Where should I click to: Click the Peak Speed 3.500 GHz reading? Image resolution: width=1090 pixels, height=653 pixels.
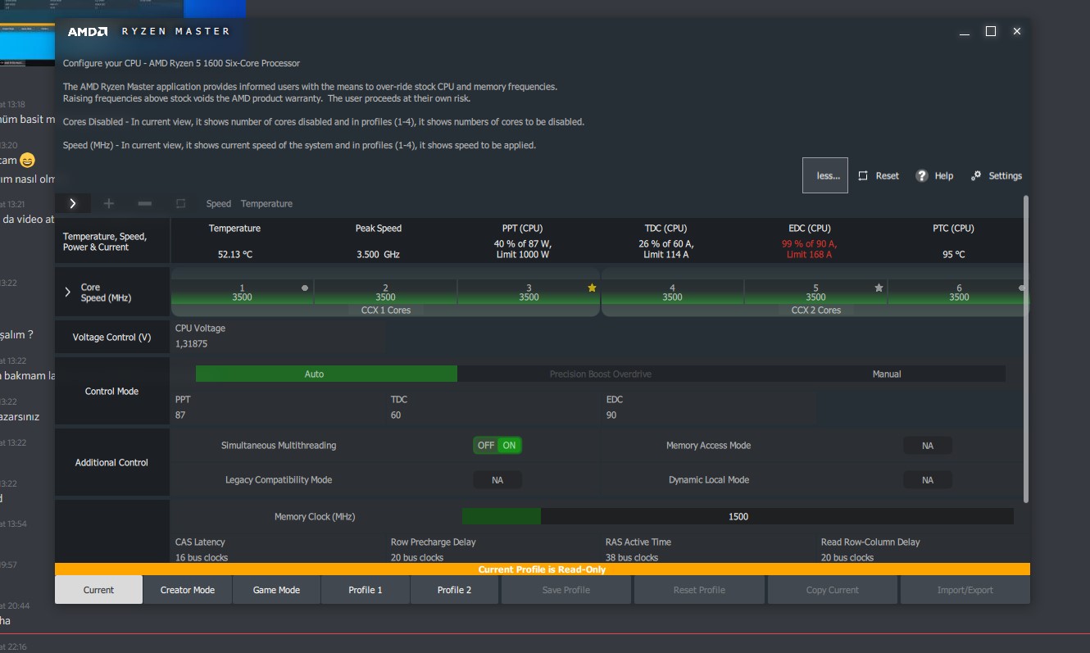coord(378,255)
